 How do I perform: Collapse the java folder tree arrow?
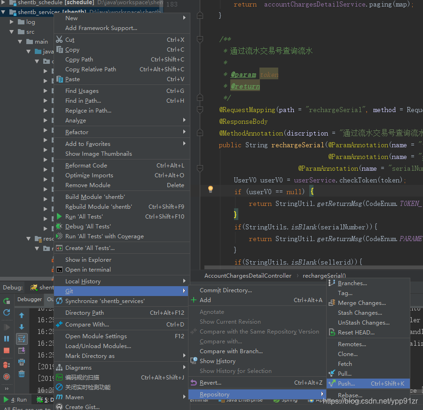point(29,52)
